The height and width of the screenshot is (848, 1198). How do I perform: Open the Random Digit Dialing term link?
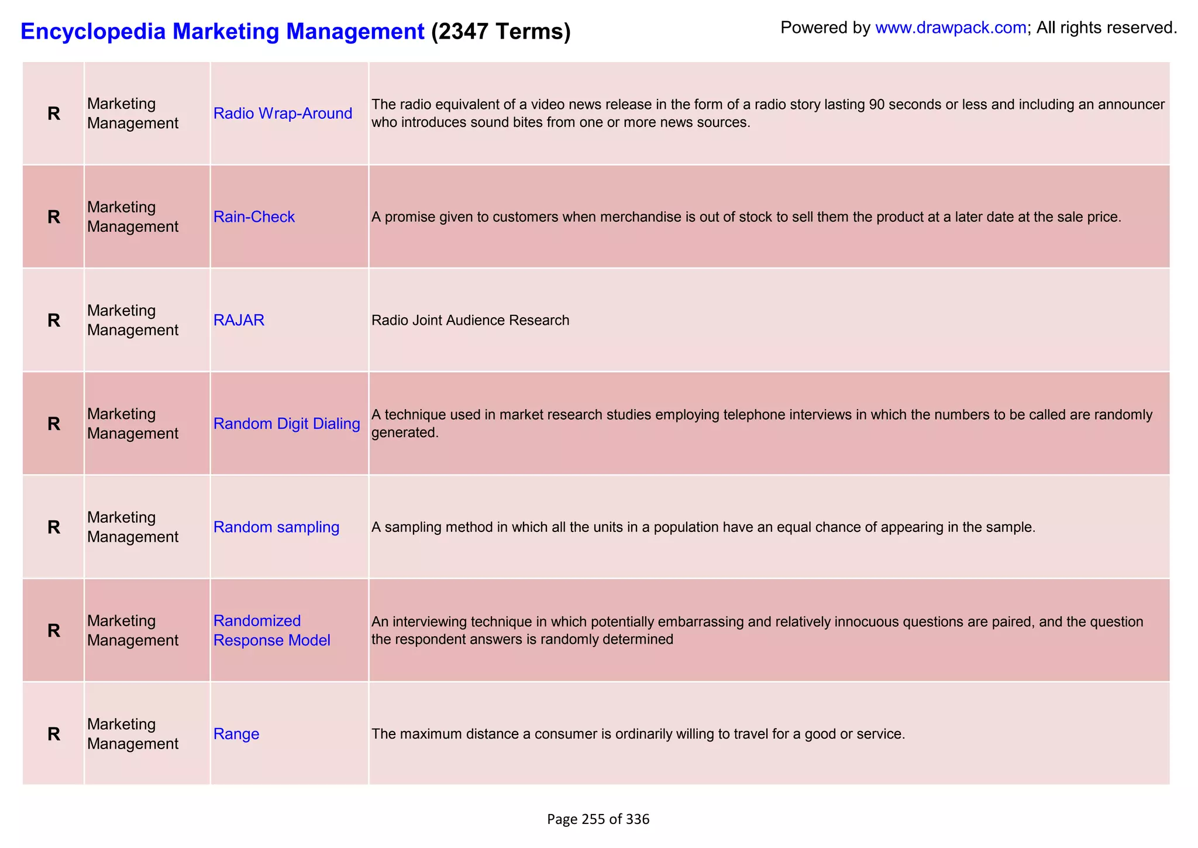click(287, 424)
